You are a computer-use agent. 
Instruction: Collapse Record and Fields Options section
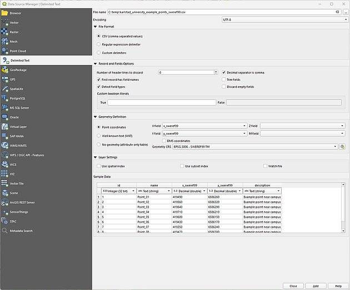point(96,63)
